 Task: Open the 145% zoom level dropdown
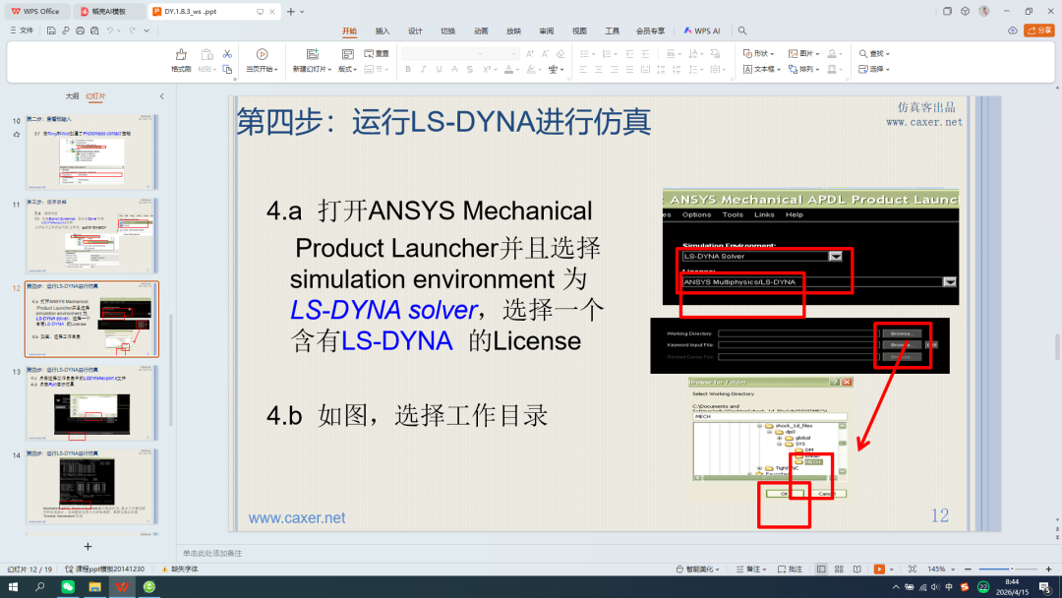point(941,569)
